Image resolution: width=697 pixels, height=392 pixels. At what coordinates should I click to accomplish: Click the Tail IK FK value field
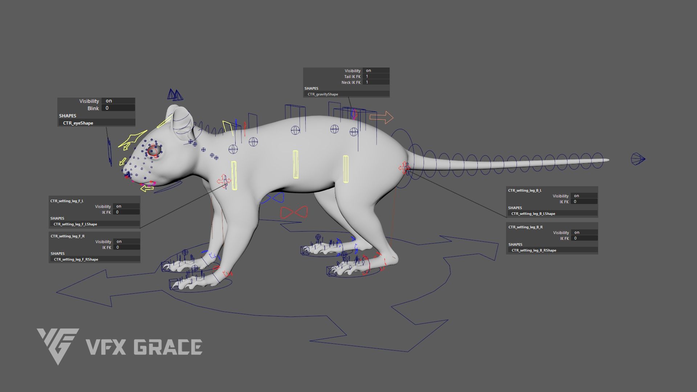tap(376, 76)
